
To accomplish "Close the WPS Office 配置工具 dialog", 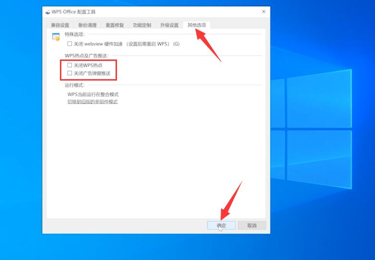I will (264, 12).
